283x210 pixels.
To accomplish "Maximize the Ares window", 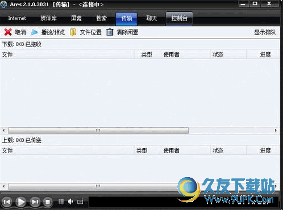I will coord(255,4).
